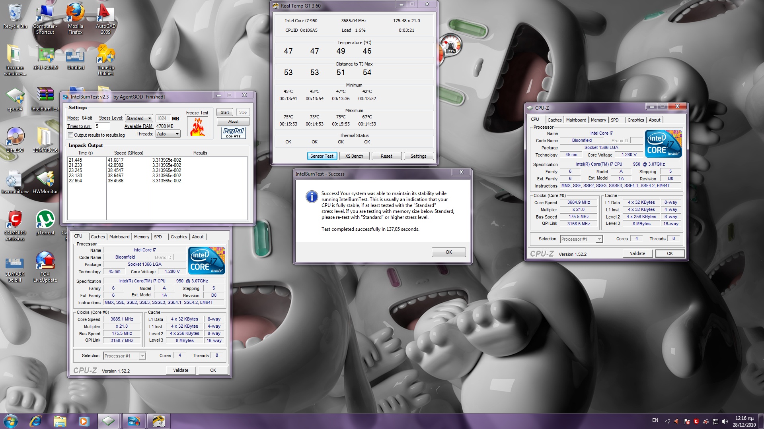Switch to Memory tab in right CPU-Z
The image size is (764, 429).
point(598,120)
